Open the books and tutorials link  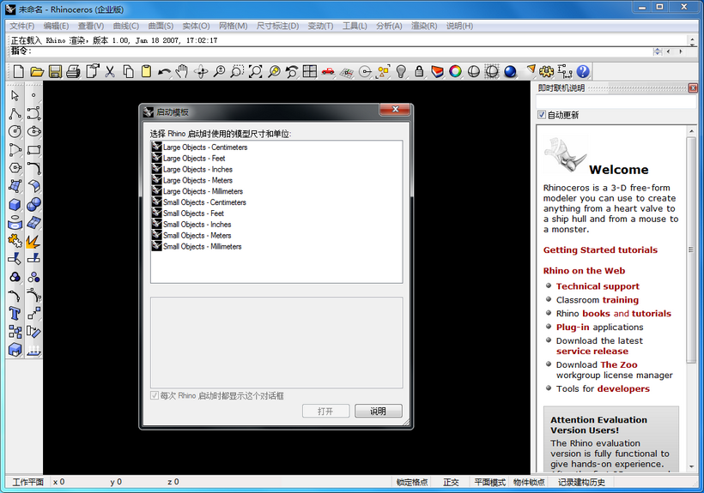click(x=627, y=314)
